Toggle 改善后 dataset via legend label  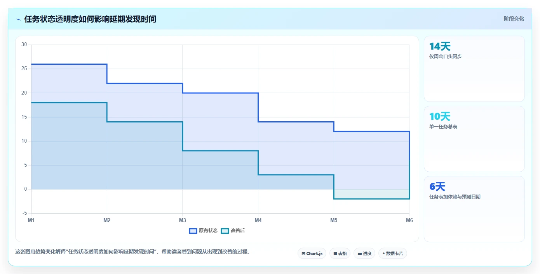(238, 231)
